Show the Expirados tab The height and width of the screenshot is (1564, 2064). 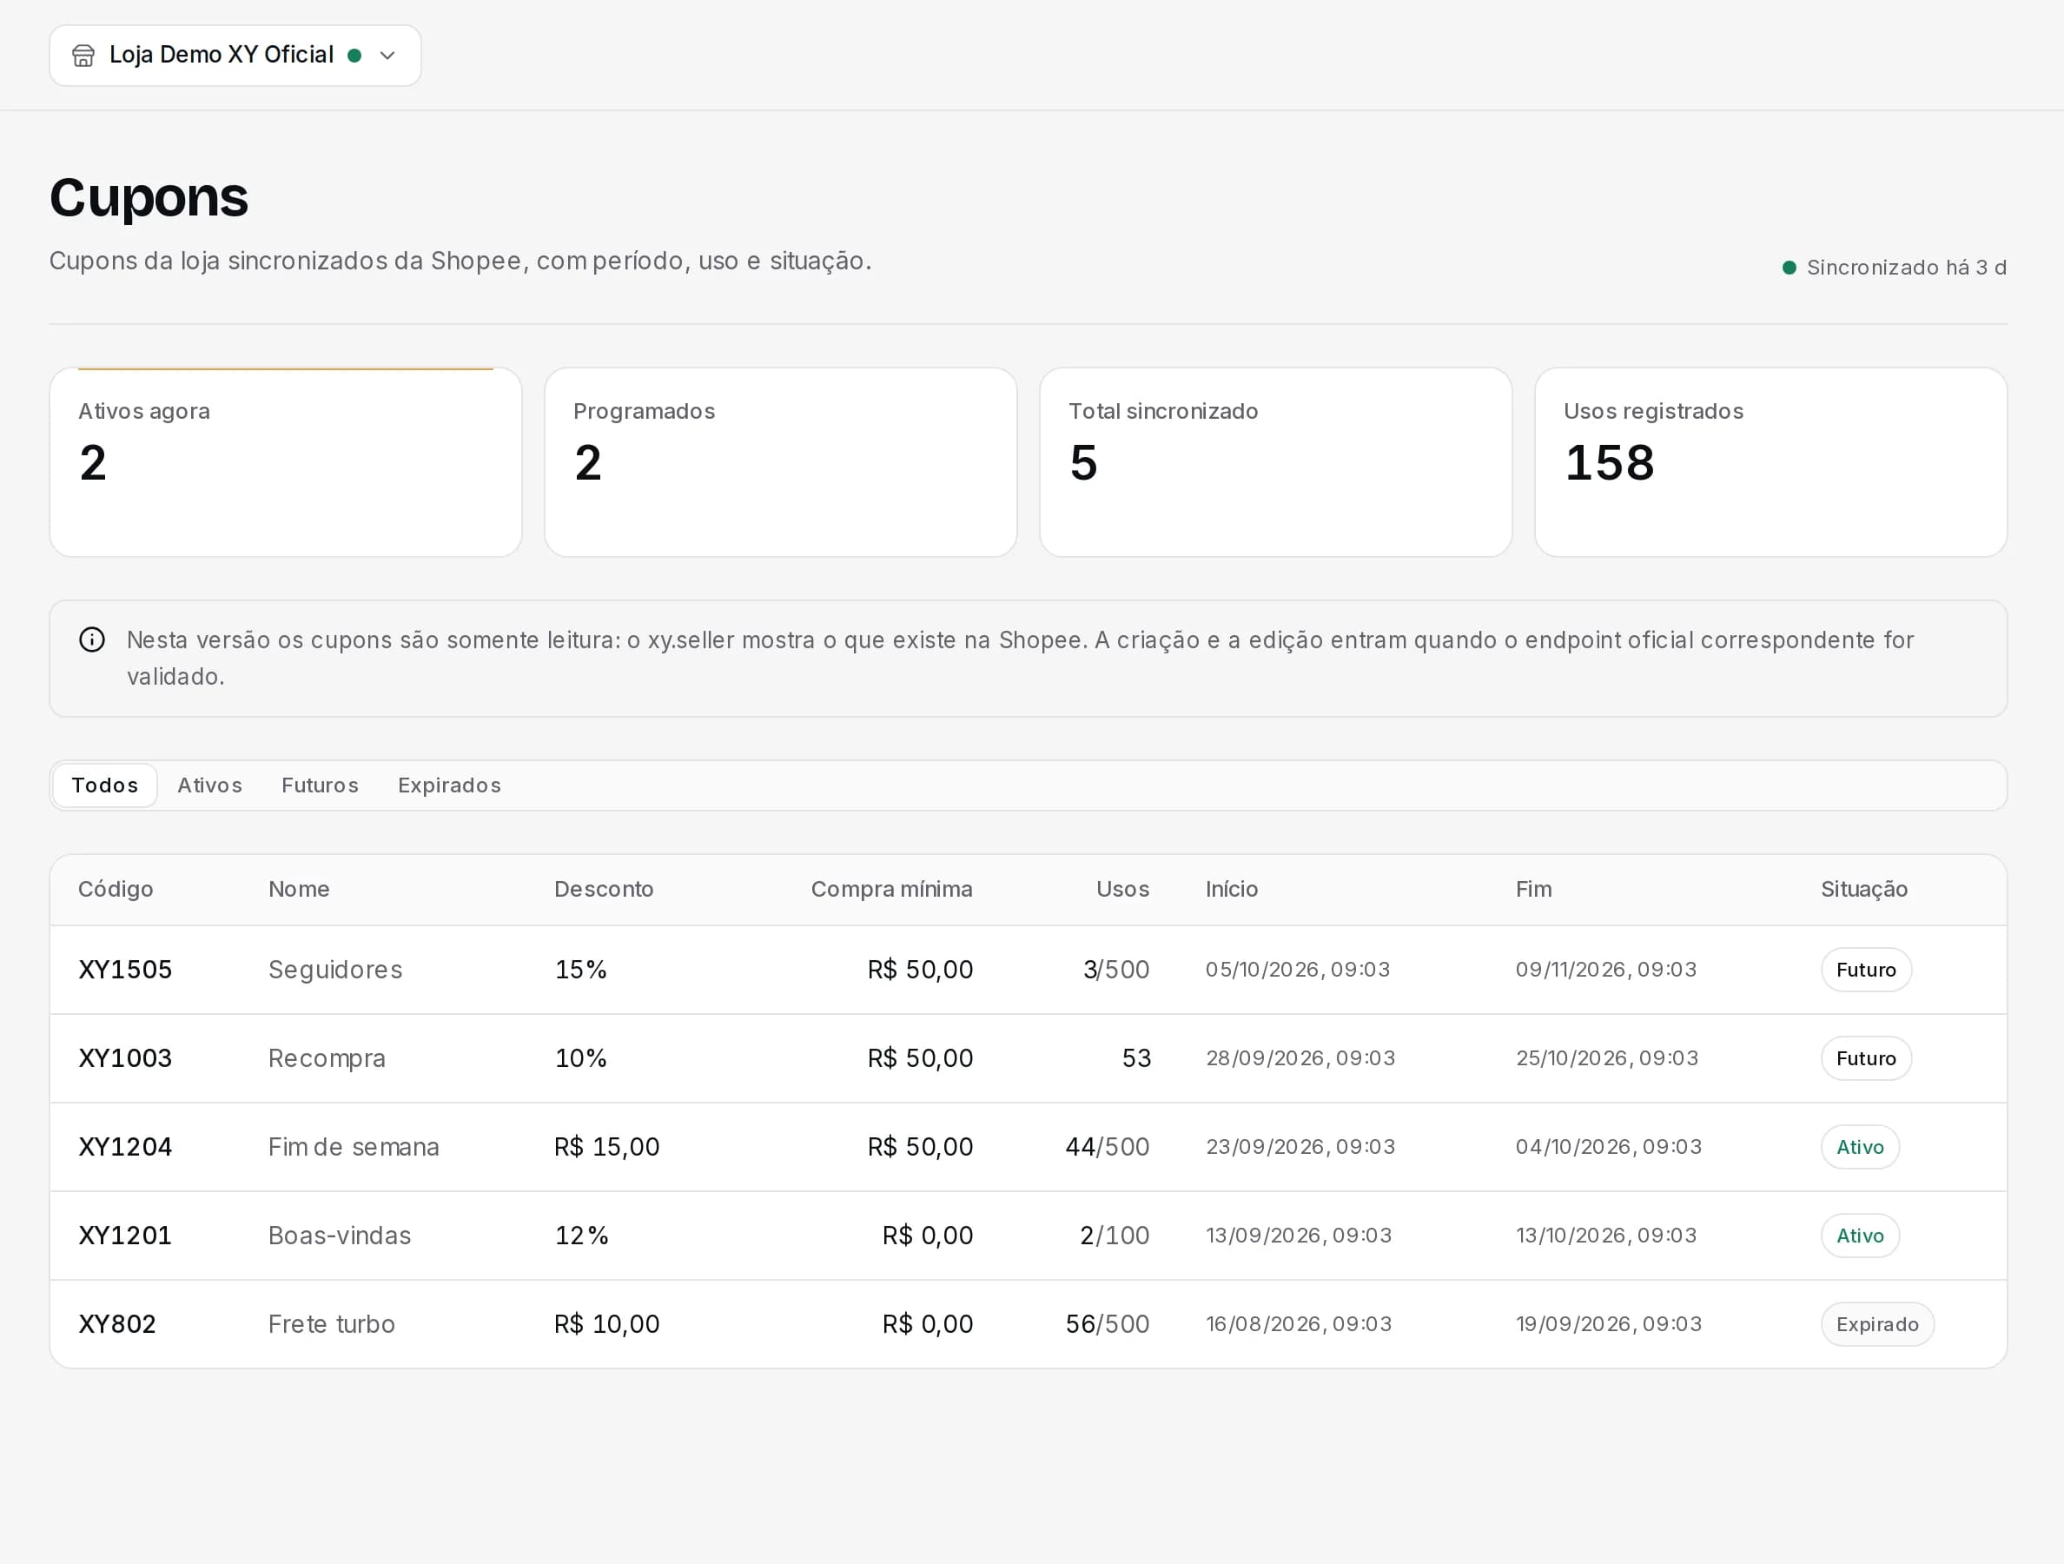point(450,785)
